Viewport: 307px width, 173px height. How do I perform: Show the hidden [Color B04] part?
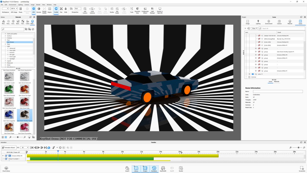pyautogui.click(x=259, y=45)
